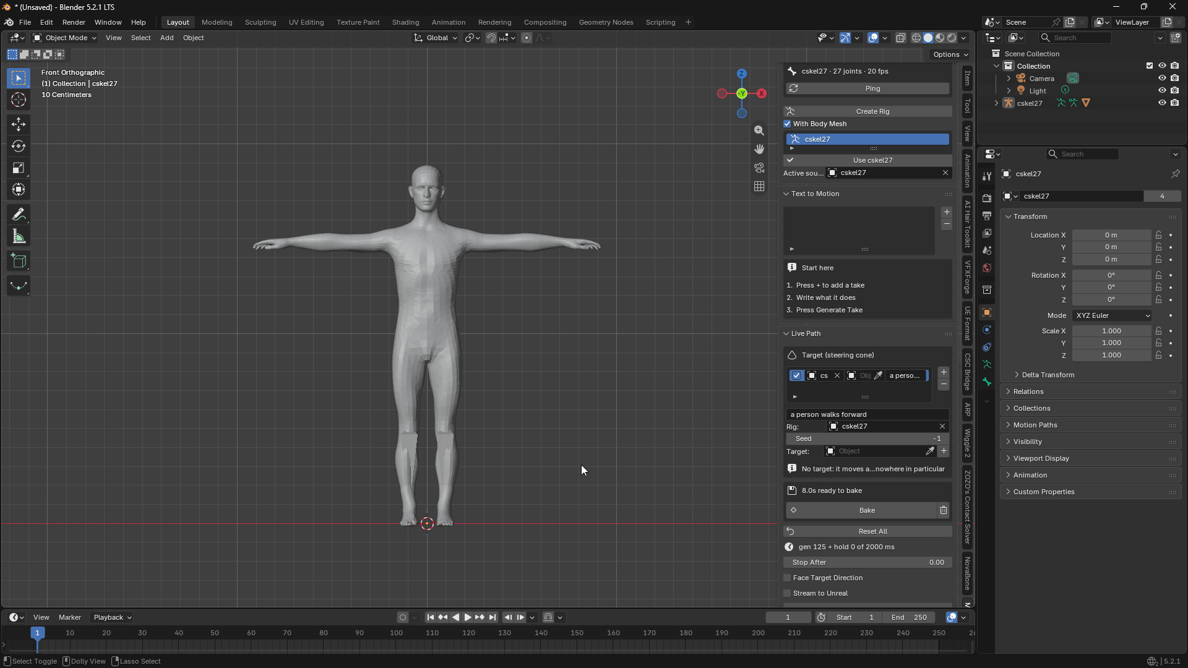
Task: Switch to the Sculpting workspace tab
Action: point(260,22)
